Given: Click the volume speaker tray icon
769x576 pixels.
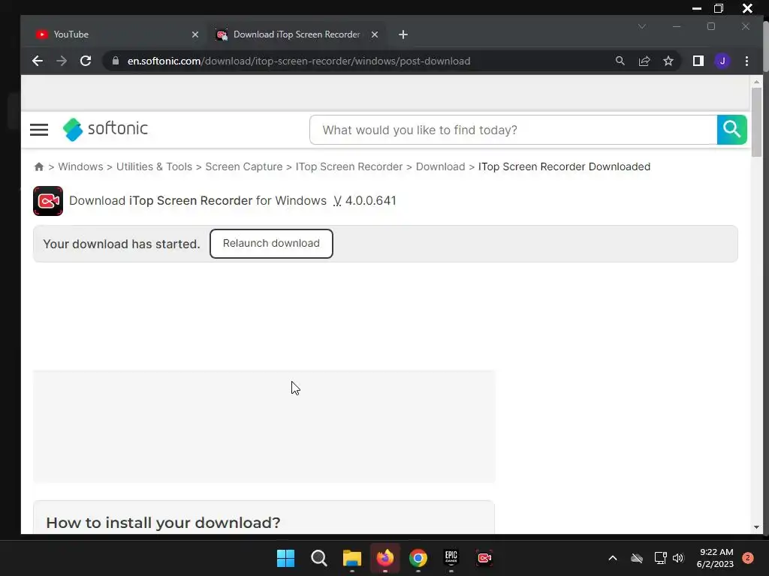Looking at the screenshot, I should pyautogui.click(x=678, y=558).
